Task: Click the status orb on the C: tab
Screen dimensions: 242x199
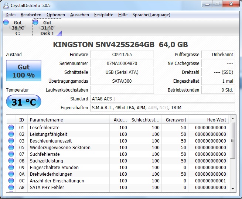Action: 6,22
